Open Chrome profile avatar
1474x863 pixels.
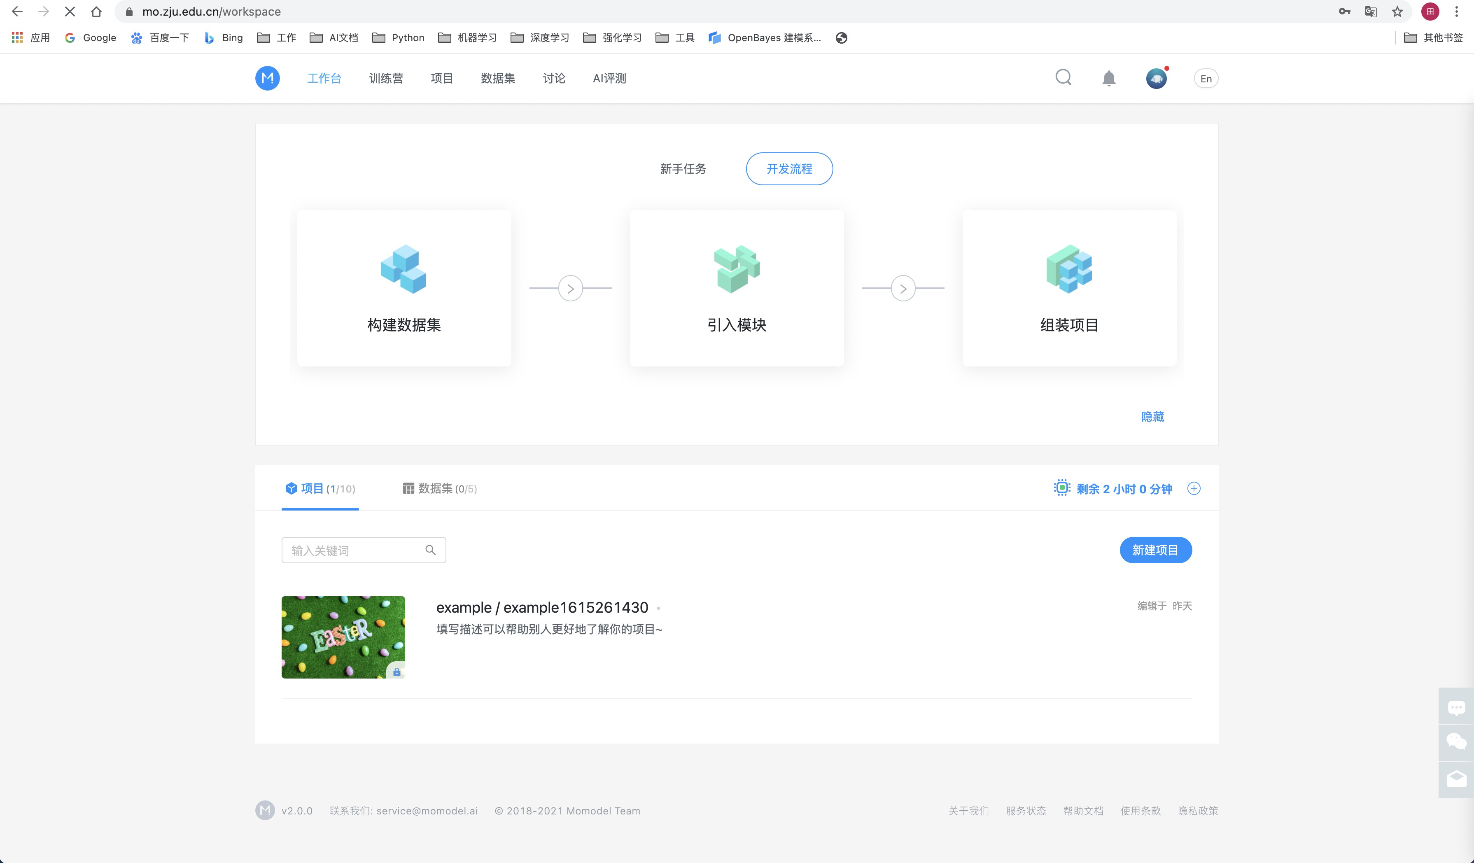tap(1430, 11)
